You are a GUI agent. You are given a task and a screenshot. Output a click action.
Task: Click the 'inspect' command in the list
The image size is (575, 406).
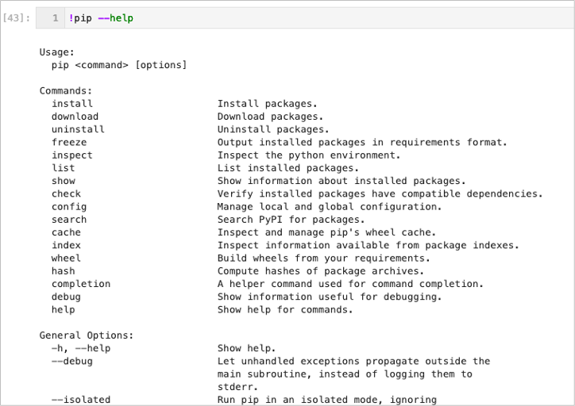(72, 155)
